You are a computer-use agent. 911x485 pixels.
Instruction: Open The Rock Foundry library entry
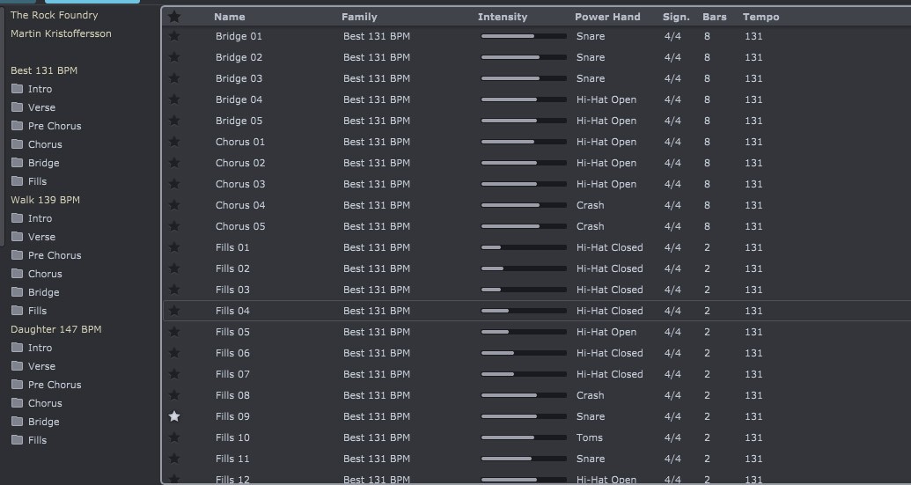tap(54, 15)
